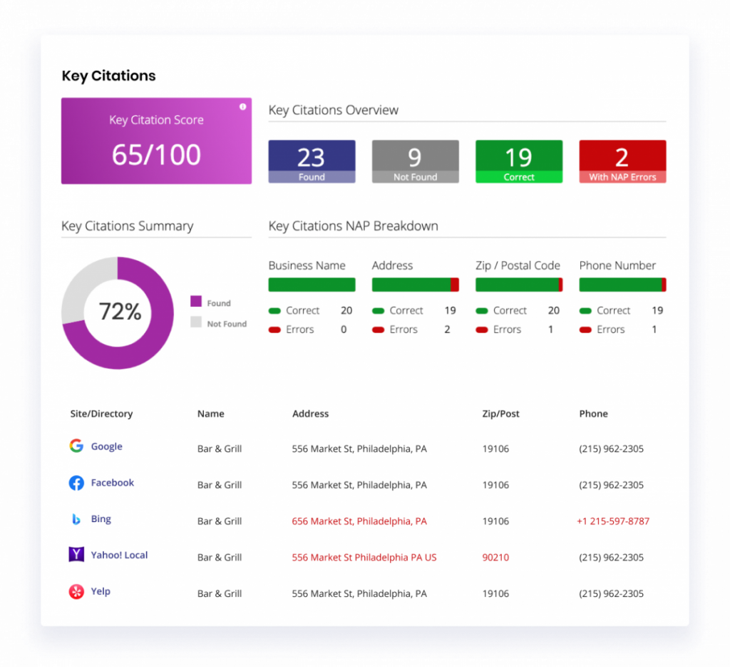Click the Zip / Postal Code progress bar
The width and height of the screenshot is (730, 667).
click(x=519, y=285)
